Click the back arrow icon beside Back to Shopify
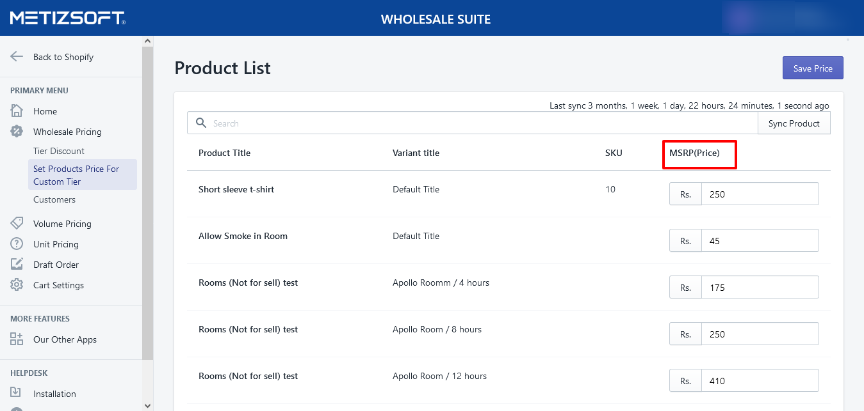864x411 pixels. click(x=17, y=56)
